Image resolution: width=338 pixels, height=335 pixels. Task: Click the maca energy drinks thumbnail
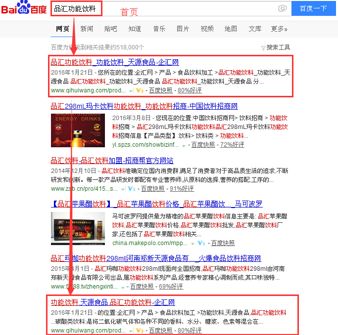click(78, 130)
